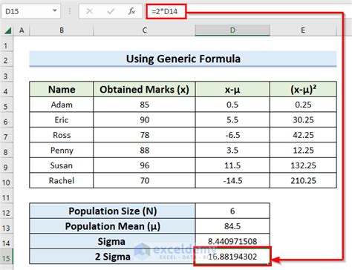The image size is (352, 270).
Task: Click the Enter checkmark icon in formula bar
Action: tap(111, 11)
